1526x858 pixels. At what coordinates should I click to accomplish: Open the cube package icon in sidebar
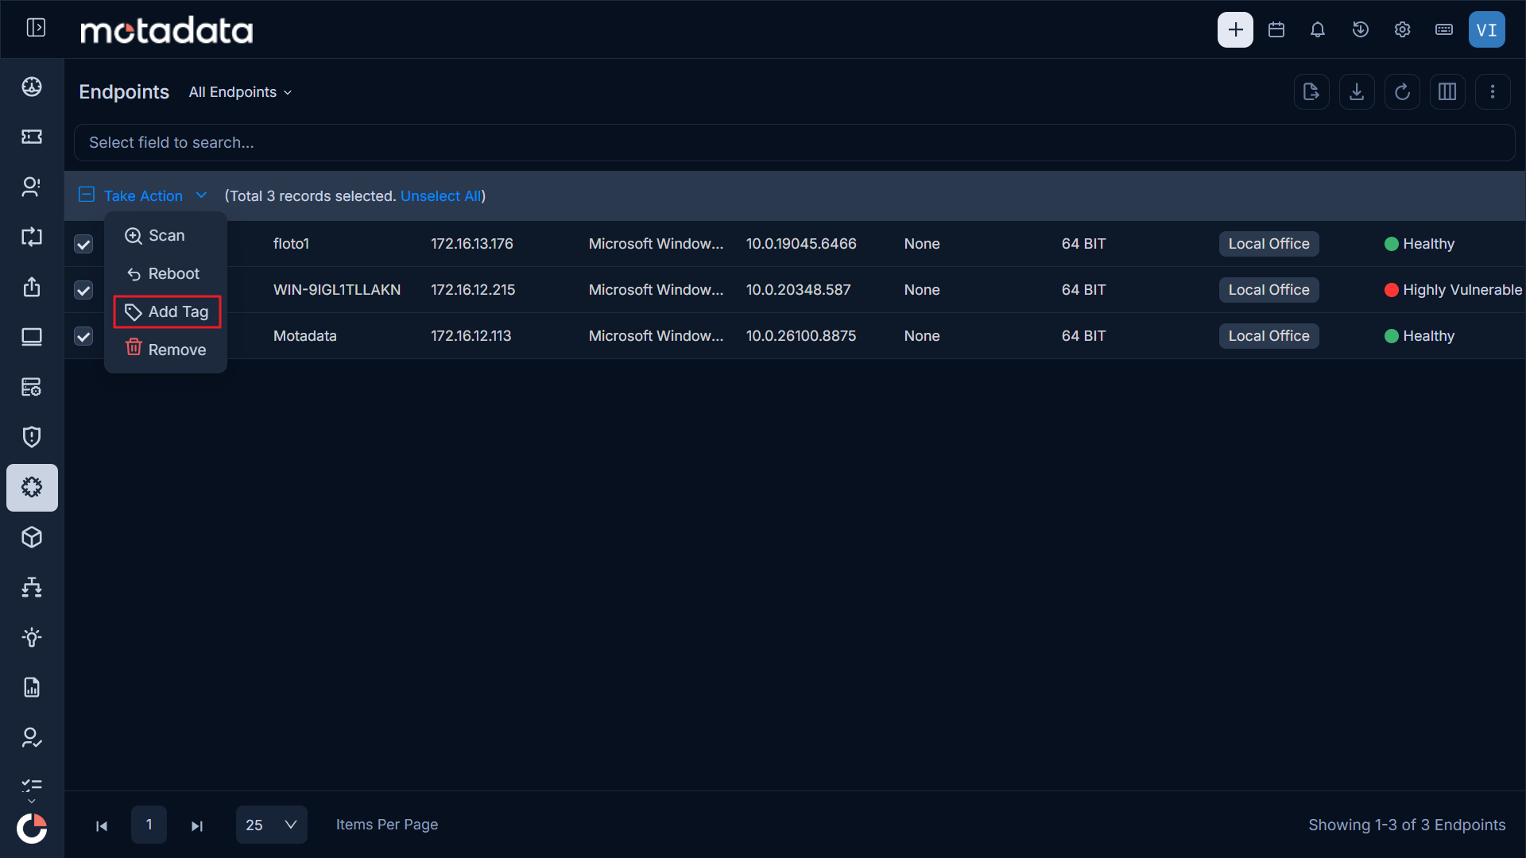tap(32, 537)
